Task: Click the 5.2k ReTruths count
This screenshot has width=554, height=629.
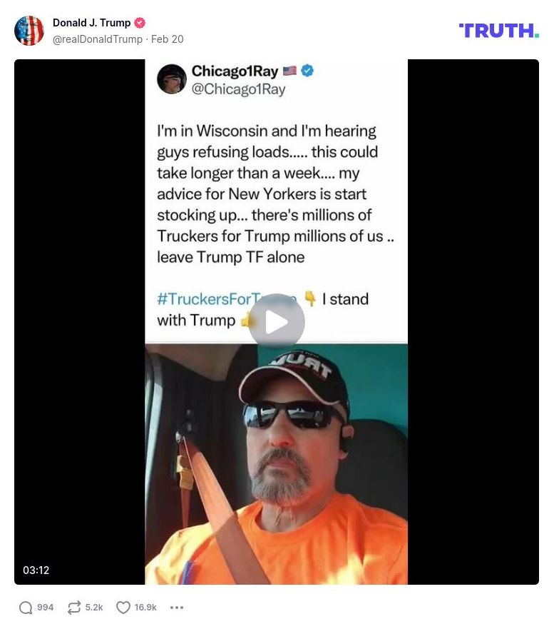Action: (x=94, y=608)
